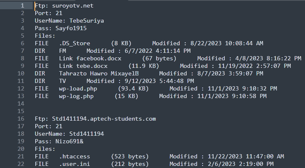Click the FM directory entry text

point(63,51)
